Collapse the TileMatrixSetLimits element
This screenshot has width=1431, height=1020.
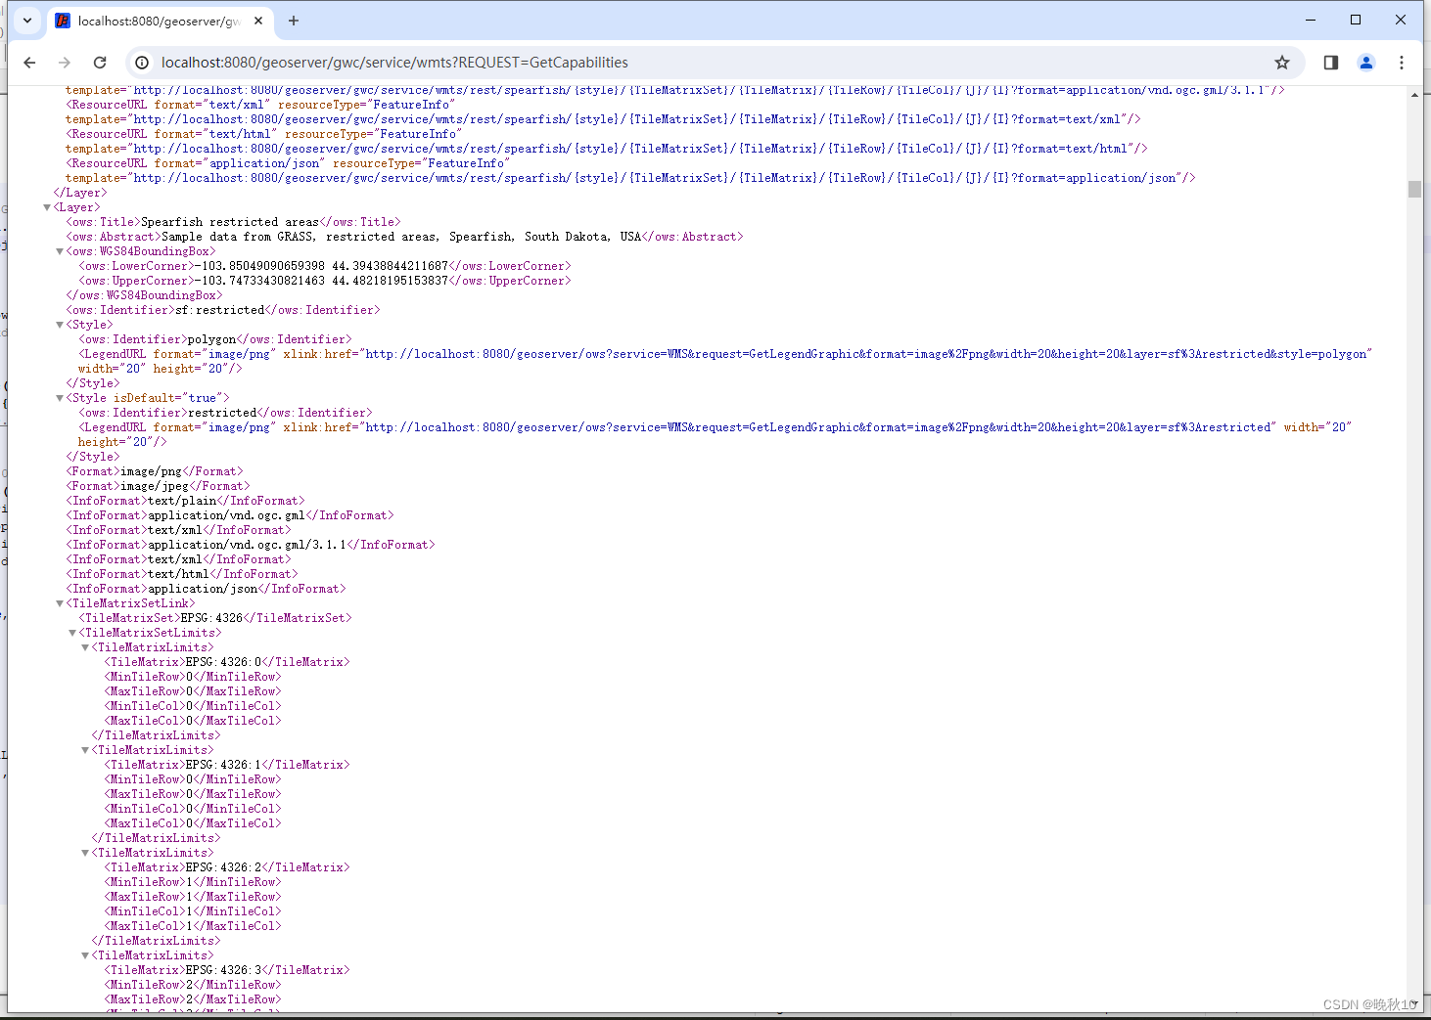[72, 632]
